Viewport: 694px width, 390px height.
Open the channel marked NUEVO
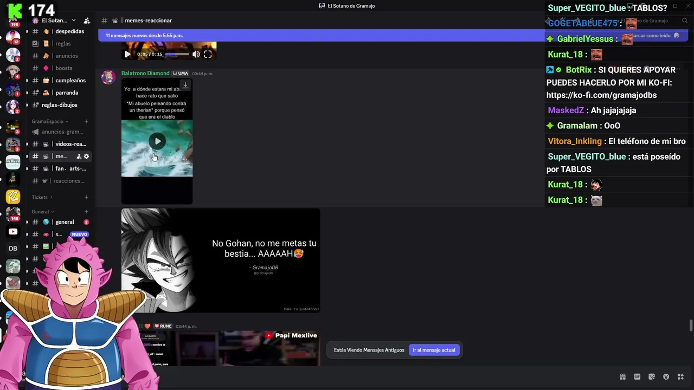click(60, 235)
